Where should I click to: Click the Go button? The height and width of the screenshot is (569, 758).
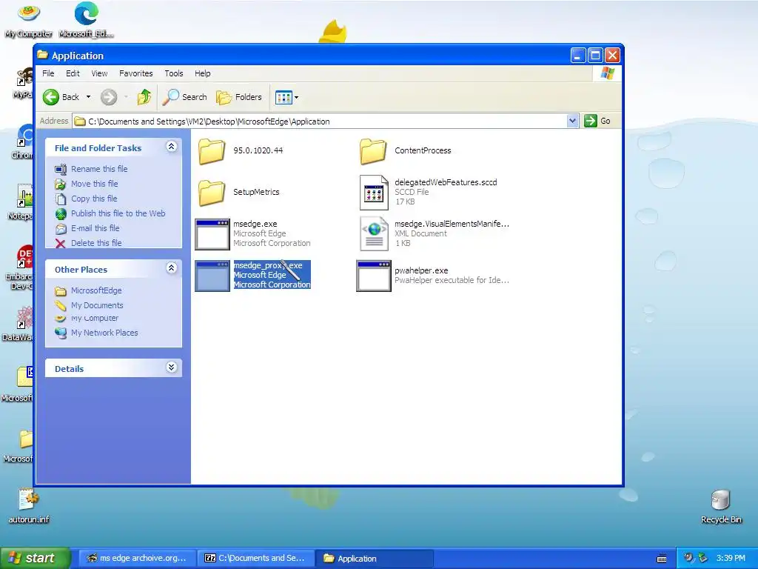[597, 121]
